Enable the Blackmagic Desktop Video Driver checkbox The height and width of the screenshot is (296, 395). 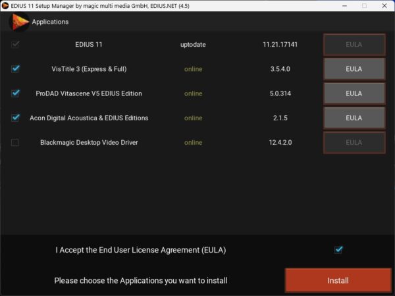[x=15, y=142]
